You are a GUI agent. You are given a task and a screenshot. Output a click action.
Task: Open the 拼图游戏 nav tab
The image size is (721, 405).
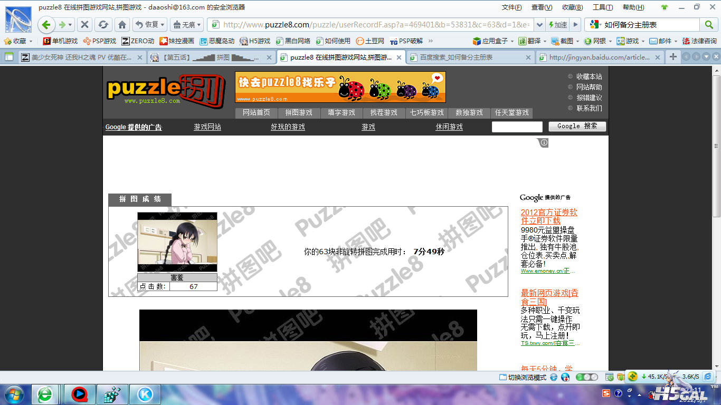[x=299, y=113]
